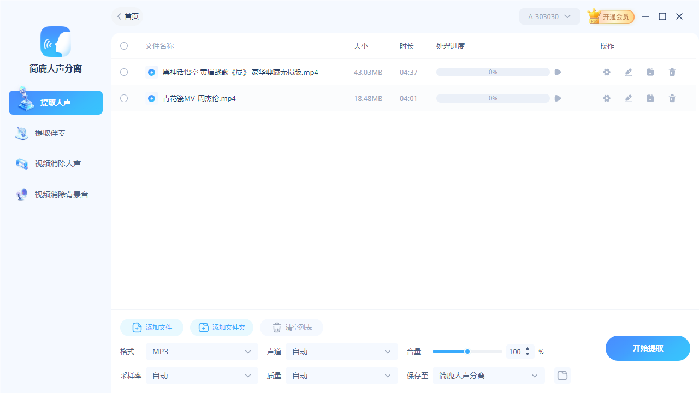Click the 开始提取 button
Viewport: 699px width, 393px height.
[x=648, y=348]
